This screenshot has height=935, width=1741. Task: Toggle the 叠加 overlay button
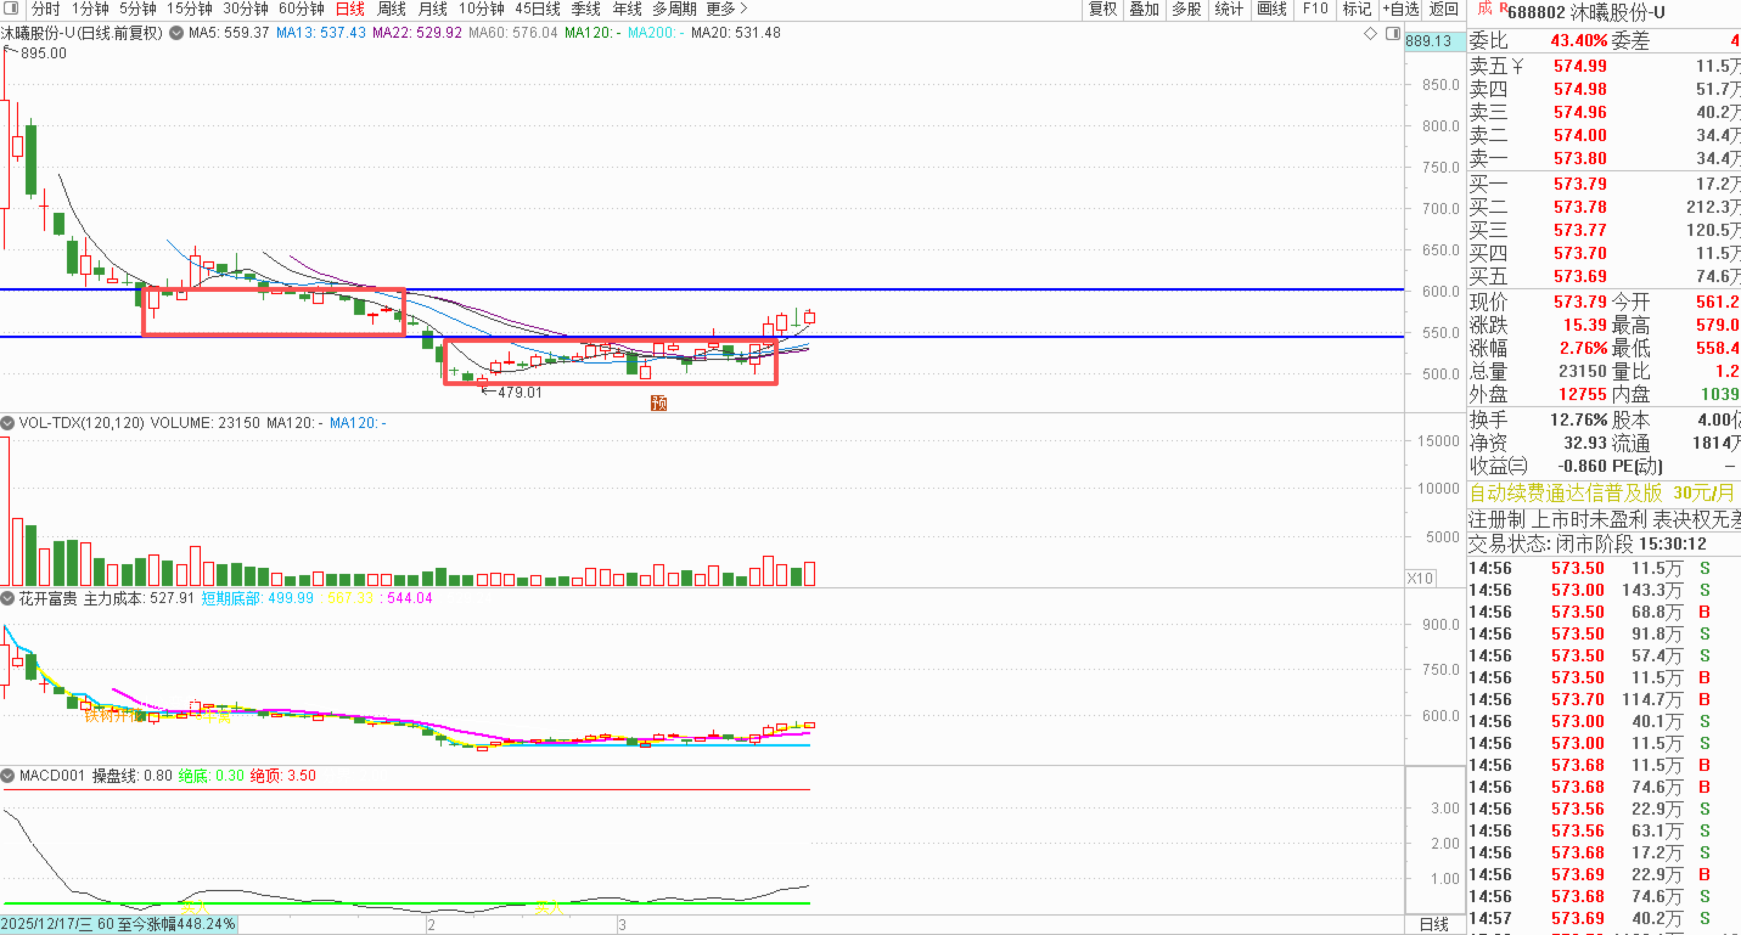[x=1144, y=9]
